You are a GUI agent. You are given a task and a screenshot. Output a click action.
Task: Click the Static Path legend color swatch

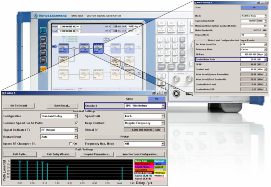(144, 161)
